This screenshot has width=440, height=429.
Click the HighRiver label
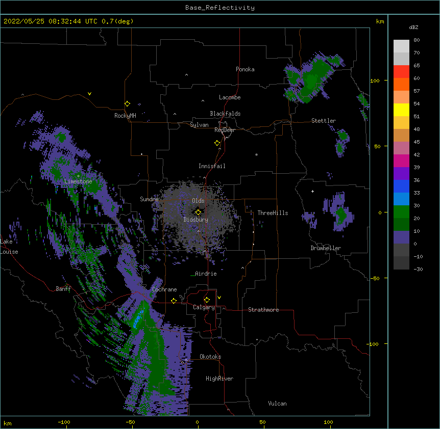click(219, 379)
